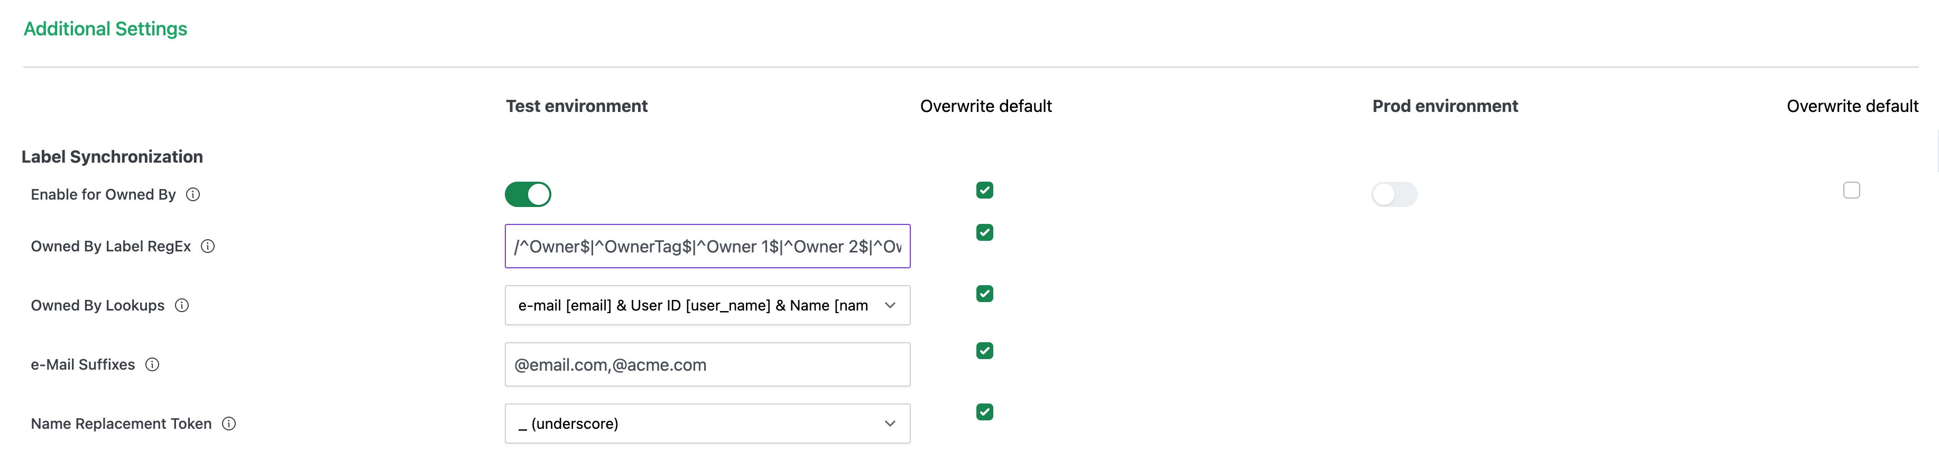Click the Owned By Label RegEx label
This screenshot has width=1939, height=451.
coord(110,247)
